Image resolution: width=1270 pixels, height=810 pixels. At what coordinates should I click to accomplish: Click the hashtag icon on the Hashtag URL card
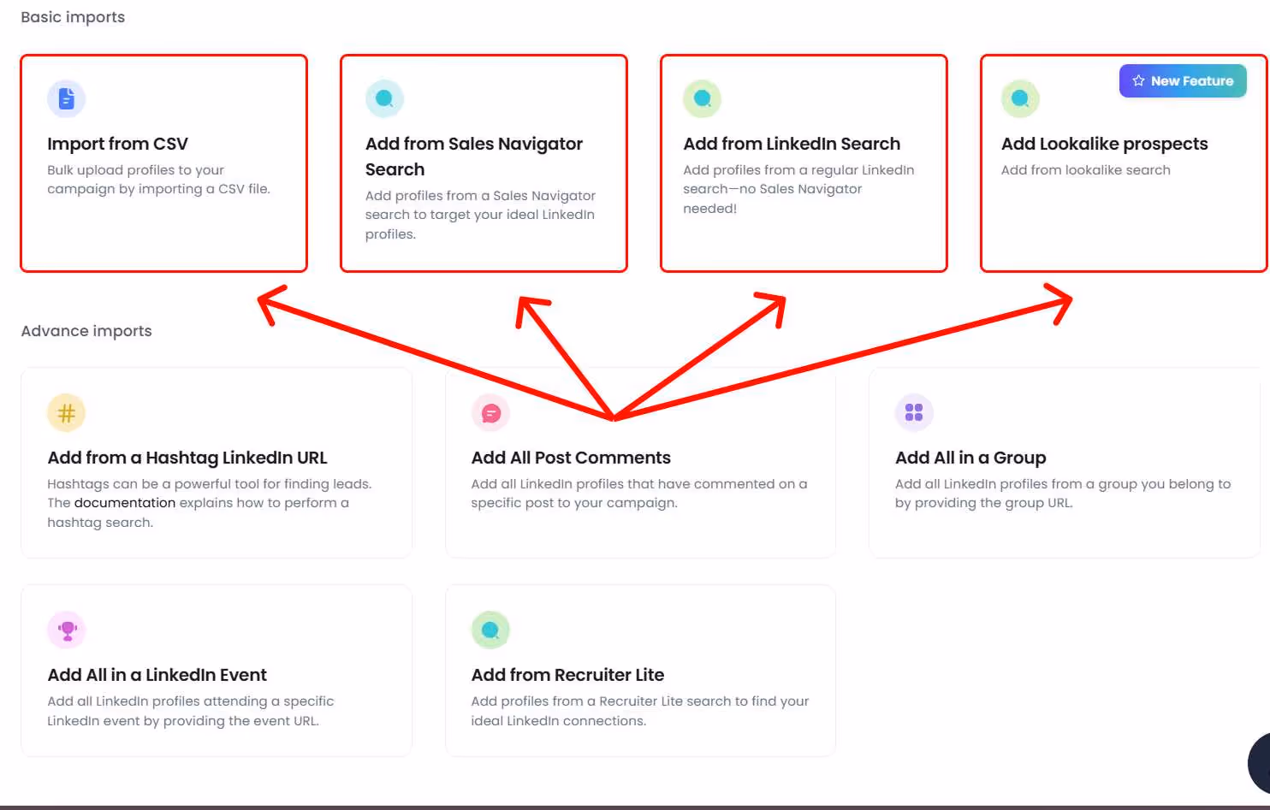(67, 412)
